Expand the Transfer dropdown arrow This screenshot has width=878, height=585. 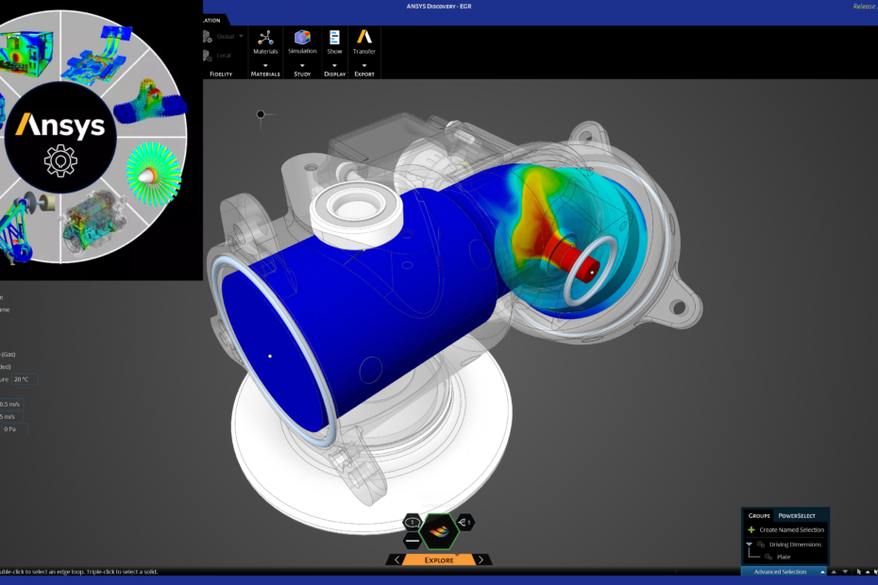point(364,65)
